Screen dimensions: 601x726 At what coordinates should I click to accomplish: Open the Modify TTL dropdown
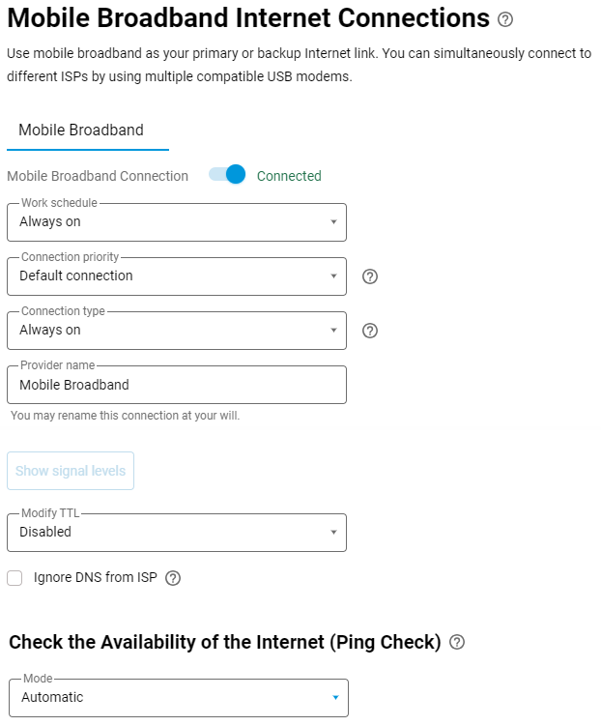click(x=177, y=533)
